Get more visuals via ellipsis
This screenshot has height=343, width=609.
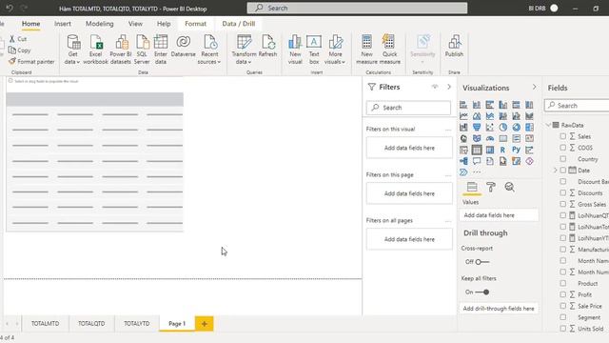(477, 171)
